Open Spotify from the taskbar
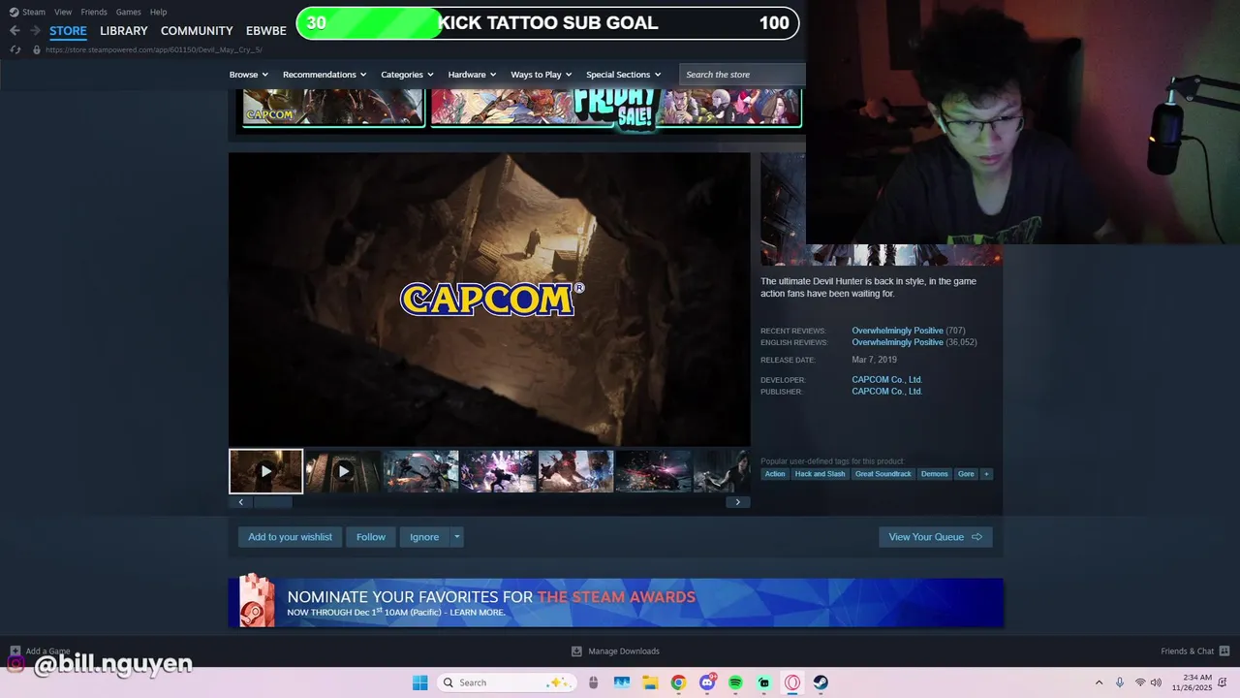Viewport: 1240px width, 698px height. 735,682
